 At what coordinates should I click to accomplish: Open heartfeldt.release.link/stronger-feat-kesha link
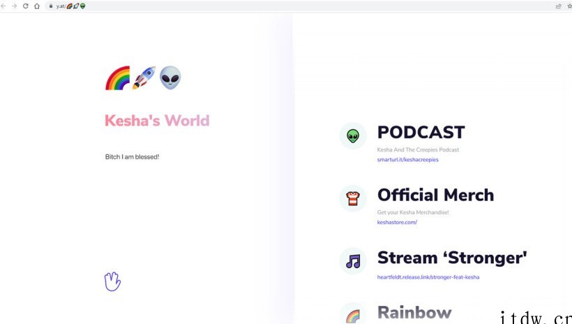(428, 277)
